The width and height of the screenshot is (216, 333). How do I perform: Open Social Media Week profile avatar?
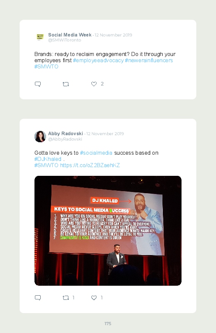pos(40,37)
